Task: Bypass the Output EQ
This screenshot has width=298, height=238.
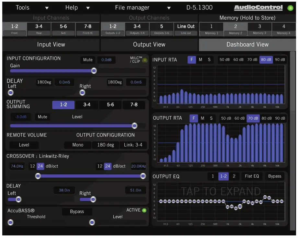Action: pyautogui.click(x=274, y=176)
